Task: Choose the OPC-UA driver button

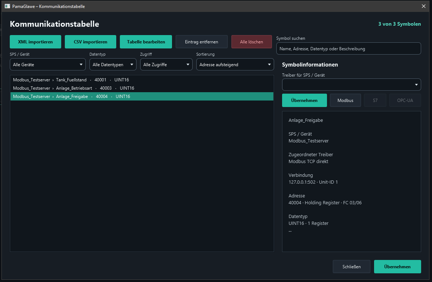Action: [x=405, y=101]
